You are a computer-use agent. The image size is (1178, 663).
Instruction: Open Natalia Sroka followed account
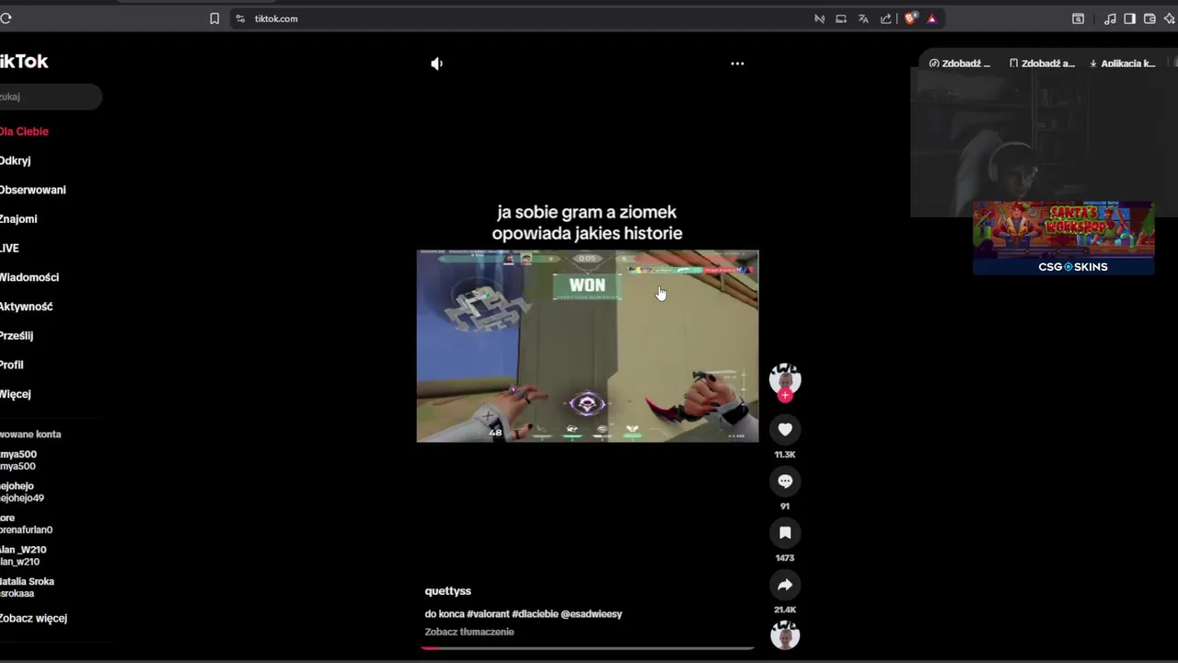[x=28, y=587]
